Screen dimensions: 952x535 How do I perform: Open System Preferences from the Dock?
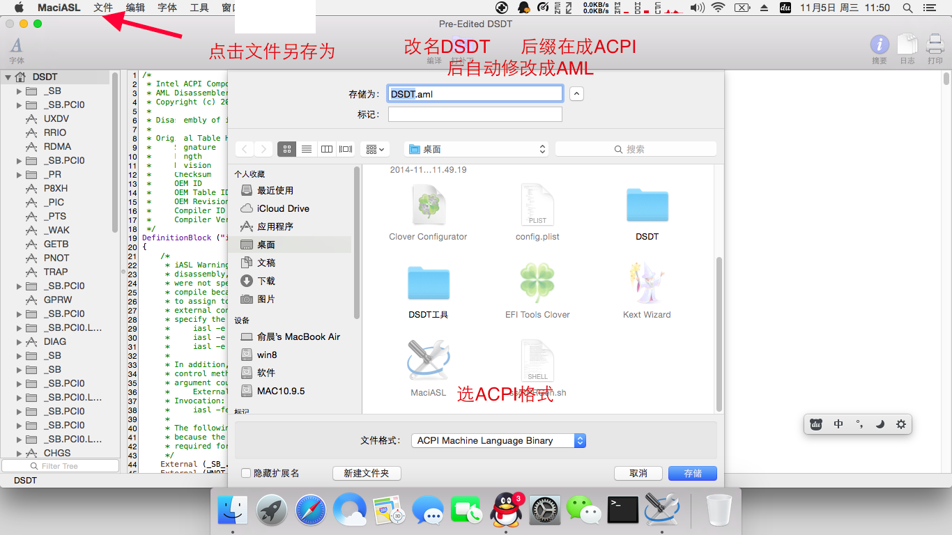545,510
